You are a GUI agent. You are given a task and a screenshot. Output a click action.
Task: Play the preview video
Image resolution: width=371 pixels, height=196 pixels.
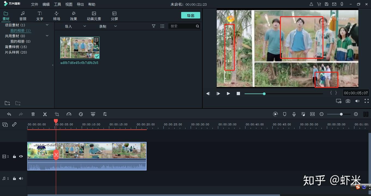click(228, 94)
